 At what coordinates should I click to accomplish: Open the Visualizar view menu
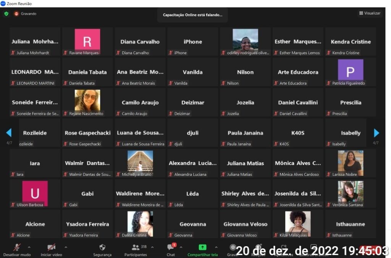(369, 13)
